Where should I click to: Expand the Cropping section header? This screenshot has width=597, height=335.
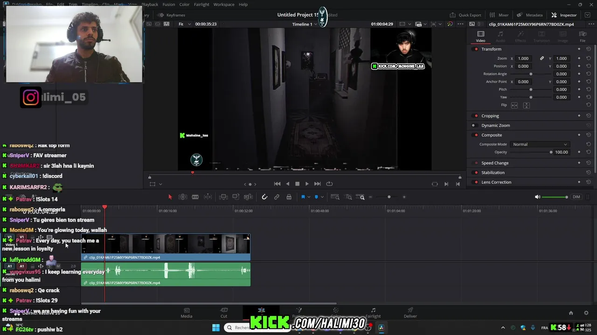(490, 116)
